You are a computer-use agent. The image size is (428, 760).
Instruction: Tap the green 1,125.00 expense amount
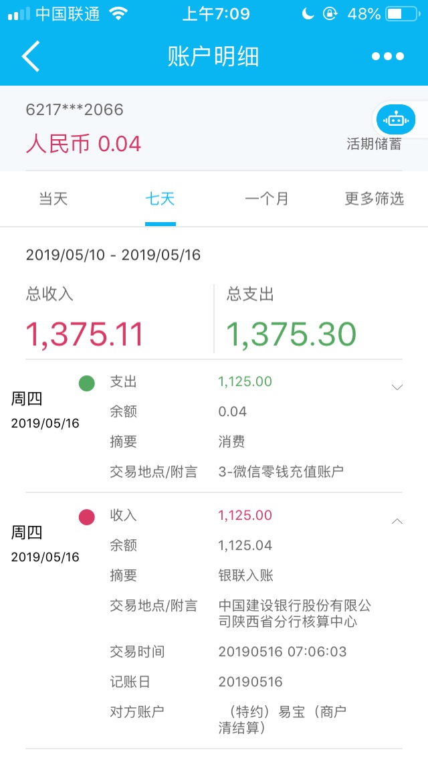245,381
